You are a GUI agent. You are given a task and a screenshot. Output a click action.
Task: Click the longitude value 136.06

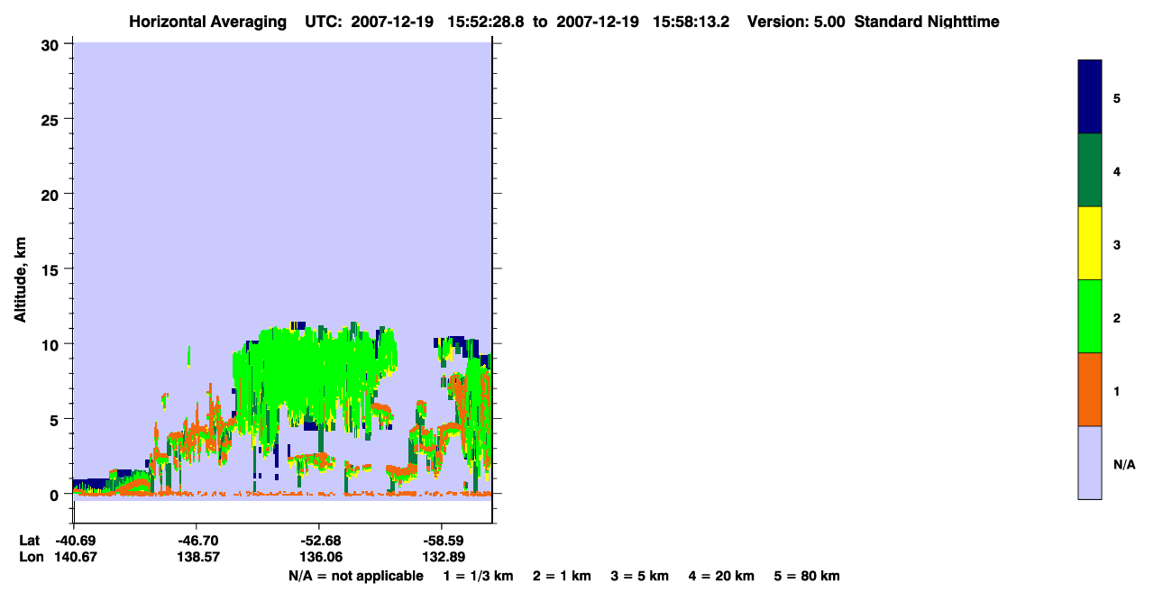(319, 557)
